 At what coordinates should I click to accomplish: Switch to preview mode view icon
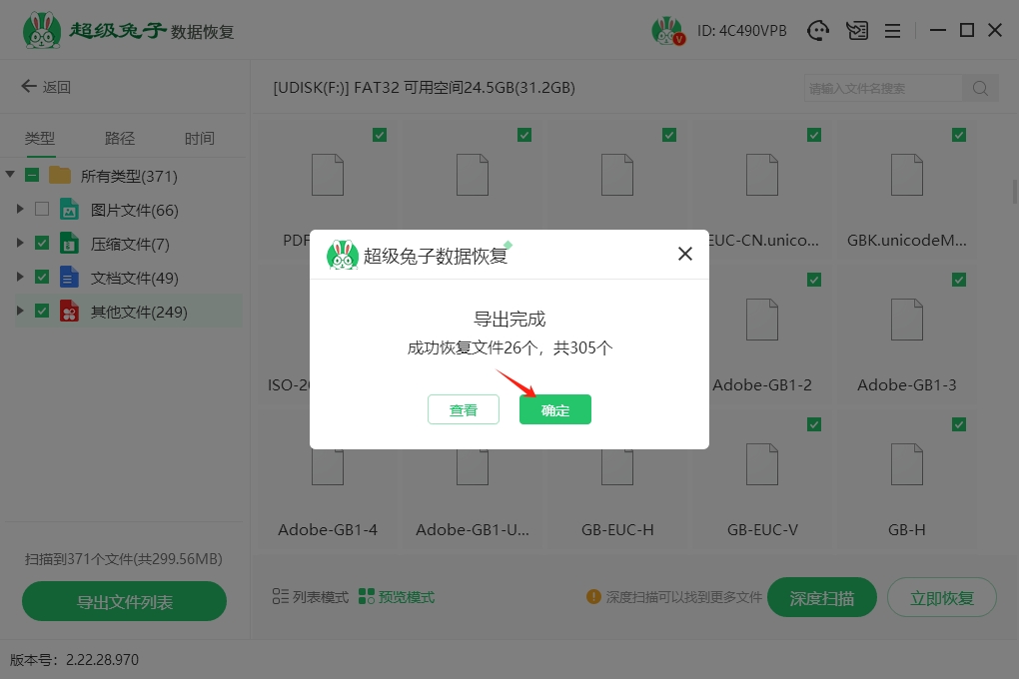(x=366, y=597)
